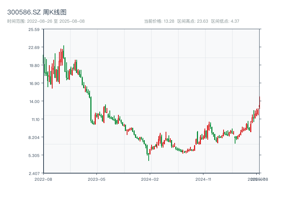Click the 2022-08 x-axis date label

pyautogui.click(x=43, y=179)
